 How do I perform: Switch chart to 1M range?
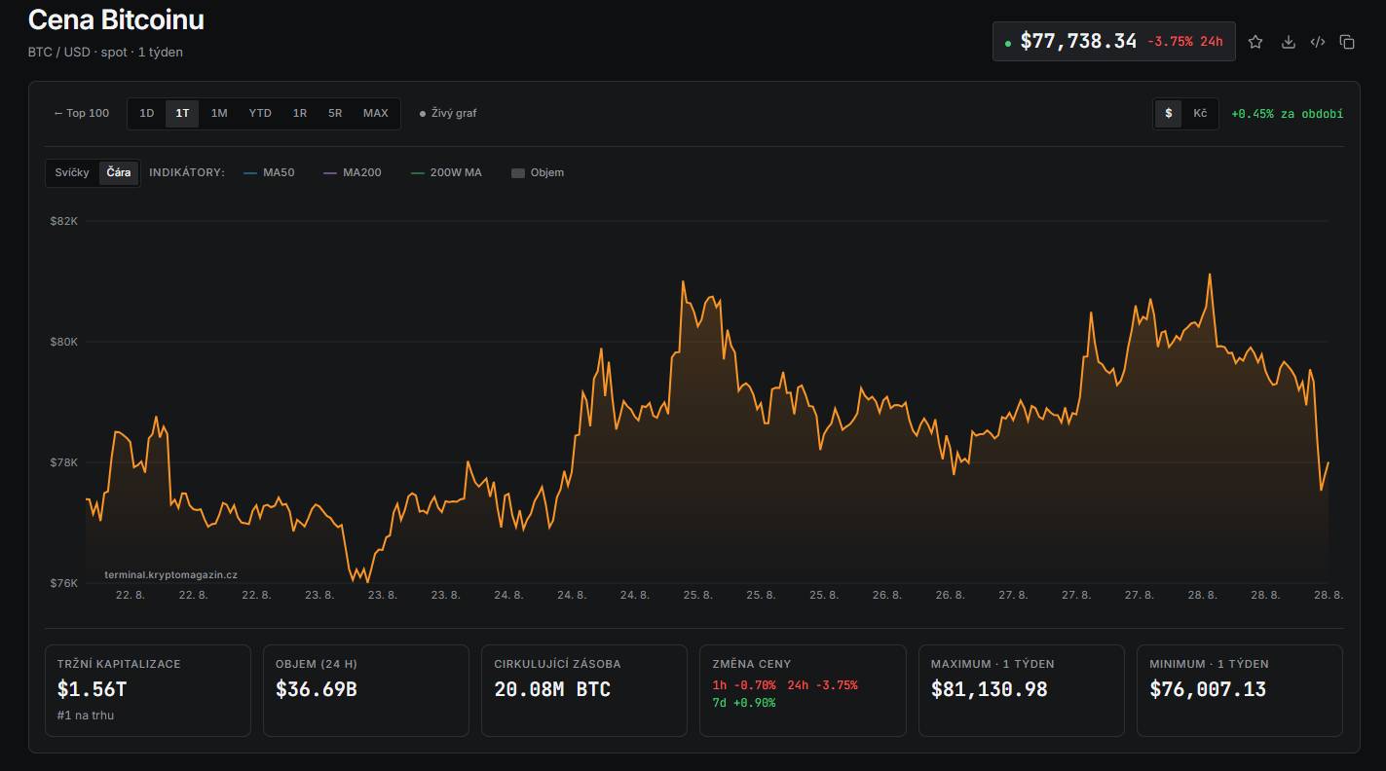219,113
